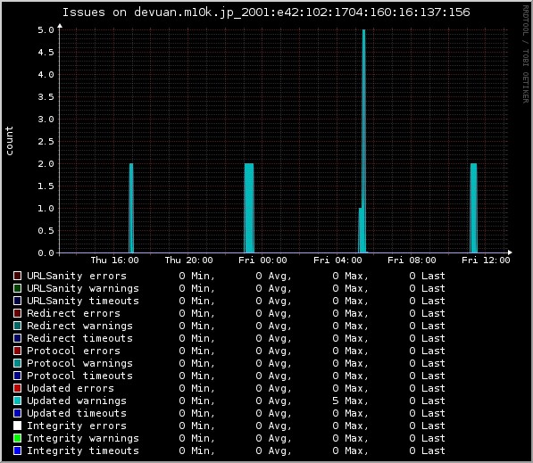
Task: Click the count y-axis label
Action: [9, 141]
